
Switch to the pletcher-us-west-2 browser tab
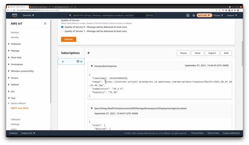[40, 7]
